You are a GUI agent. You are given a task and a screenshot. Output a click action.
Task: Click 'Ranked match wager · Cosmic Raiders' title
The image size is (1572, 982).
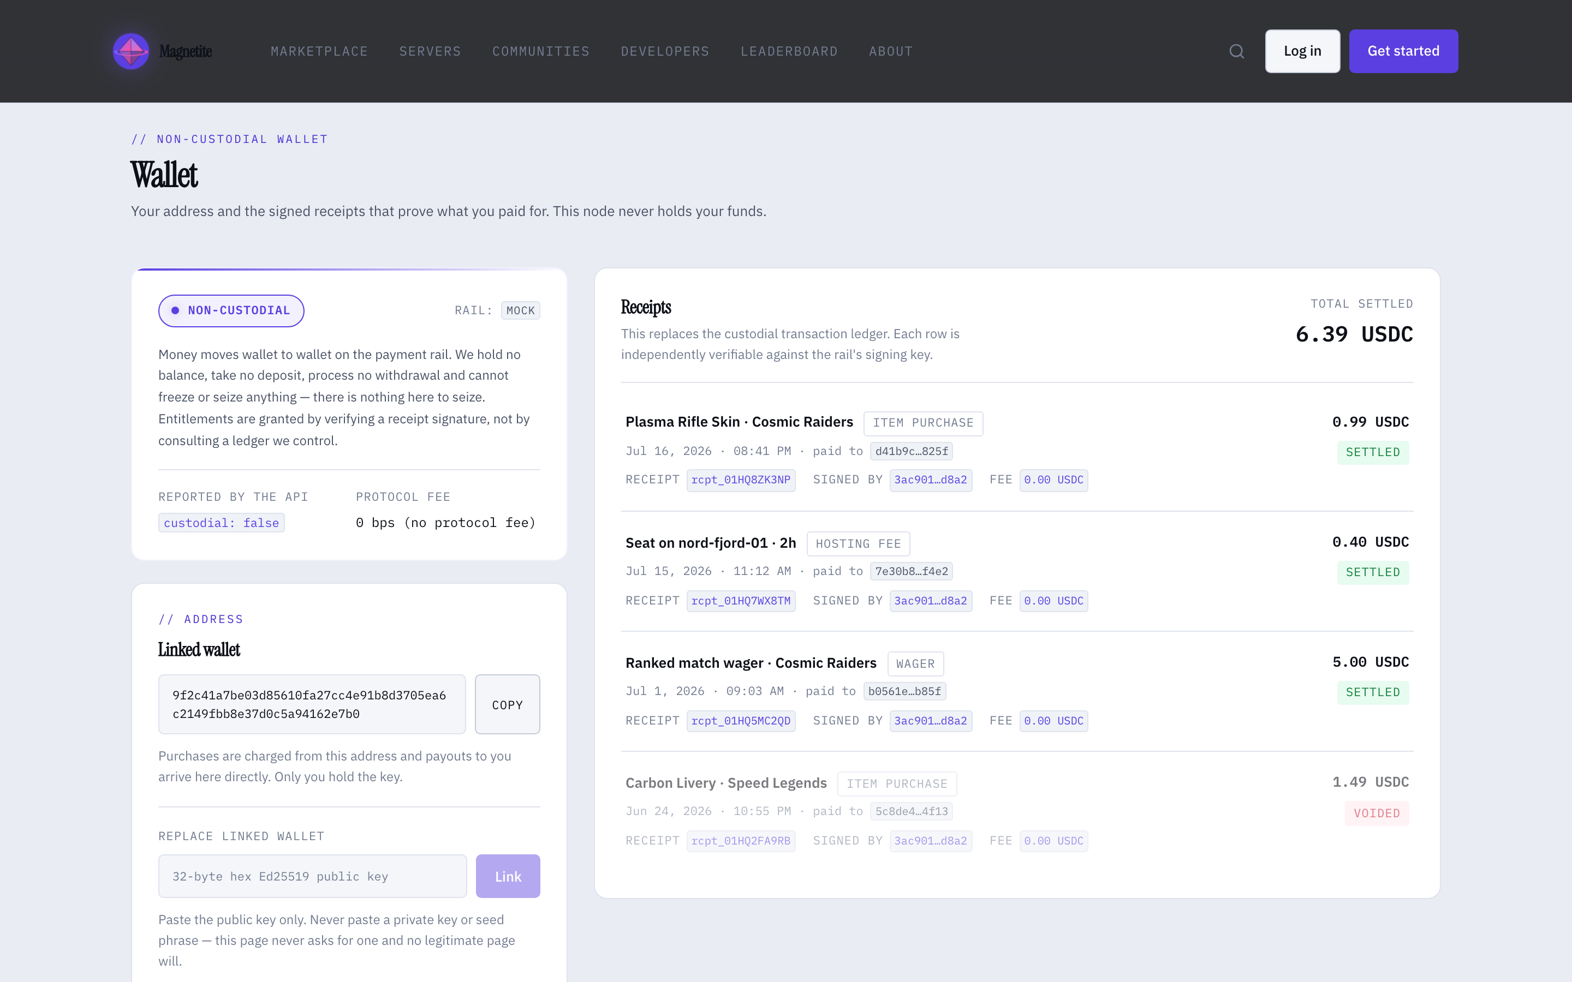click(751, 663)
